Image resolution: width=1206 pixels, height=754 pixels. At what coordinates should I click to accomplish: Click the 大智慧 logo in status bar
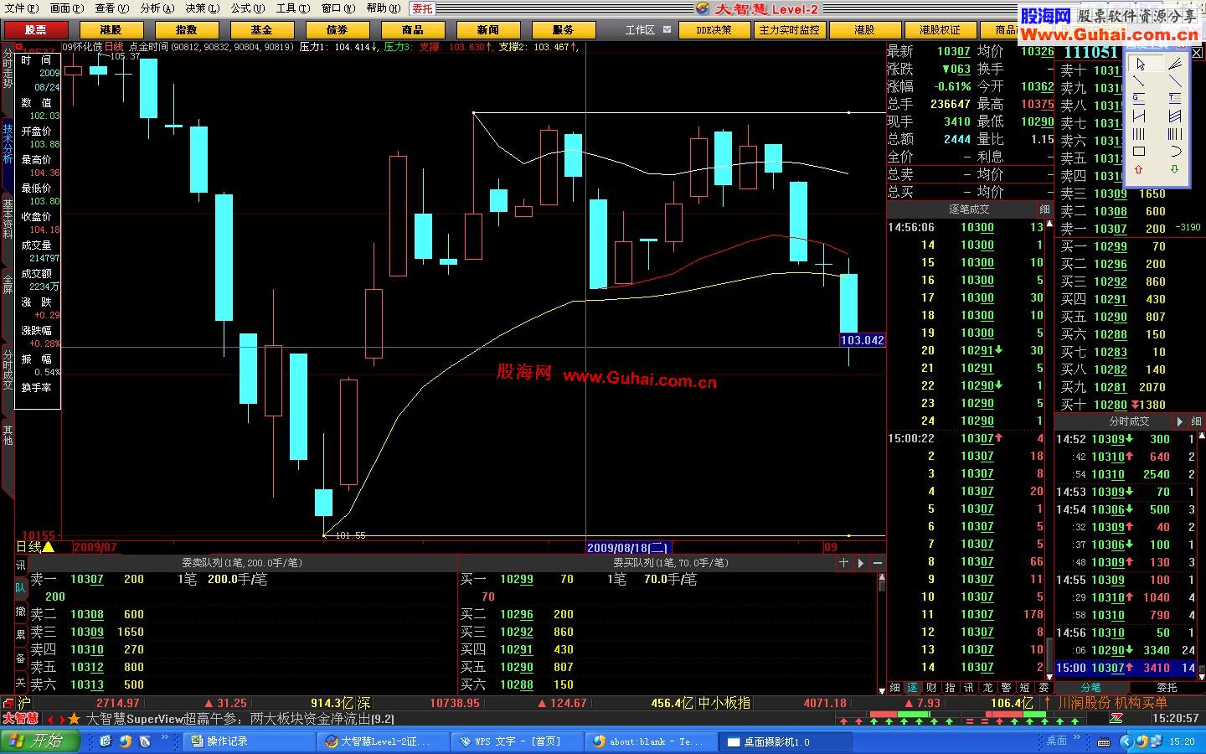(20, 719)
